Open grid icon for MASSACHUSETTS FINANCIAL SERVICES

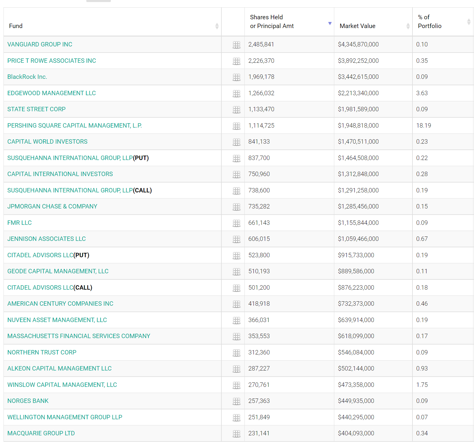237,336
